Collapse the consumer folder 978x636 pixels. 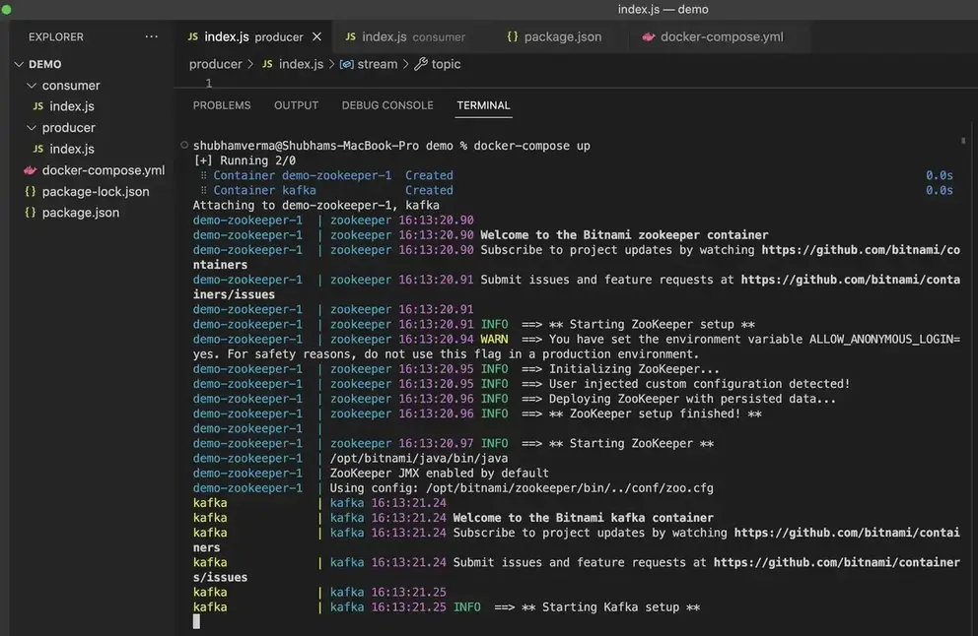[x=32, y=86]
